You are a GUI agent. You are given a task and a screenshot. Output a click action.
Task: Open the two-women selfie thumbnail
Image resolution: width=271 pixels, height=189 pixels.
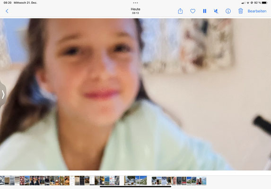(199, 180)
